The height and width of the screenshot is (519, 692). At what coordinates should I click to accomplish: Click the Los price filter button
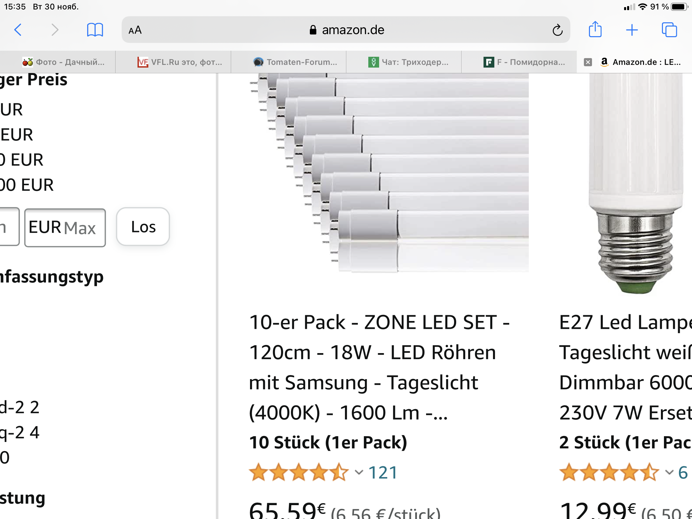click(x=143, y=227)
